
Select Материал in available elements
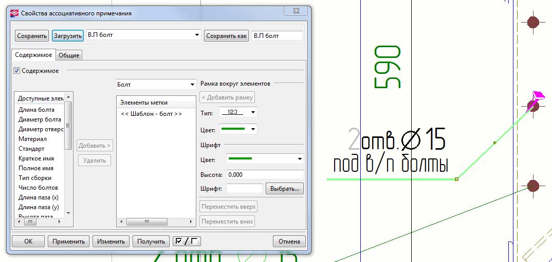(32, 139)
